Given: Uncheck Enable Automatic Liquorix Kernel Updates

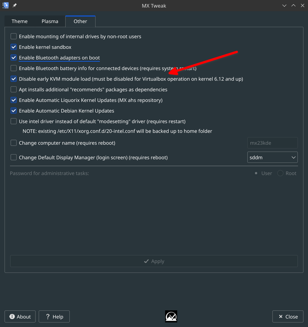Looking at the screenshot, I should pos(13,100).
